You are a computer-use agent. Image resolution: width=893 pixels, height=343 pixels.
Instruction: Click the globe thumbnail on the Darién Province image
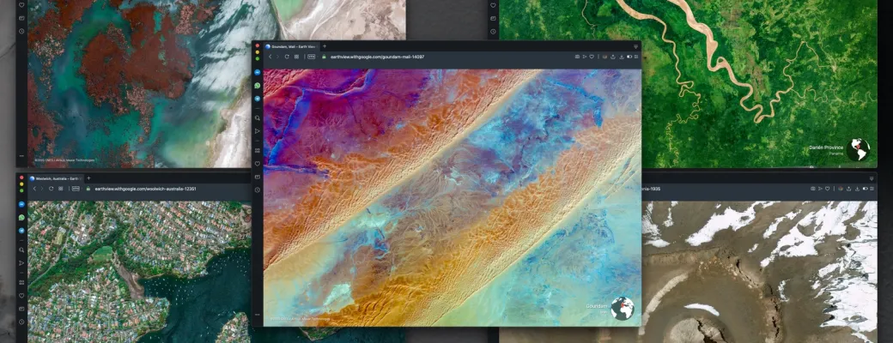[859, 149]
